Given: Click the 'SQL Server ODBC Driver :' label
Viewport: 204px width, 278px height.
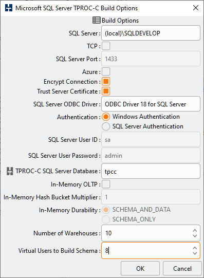Looking at the screenshot, I should coord(67,104).
